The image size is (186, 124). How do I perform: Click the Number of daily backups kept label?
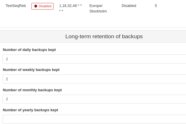(29, 50)
